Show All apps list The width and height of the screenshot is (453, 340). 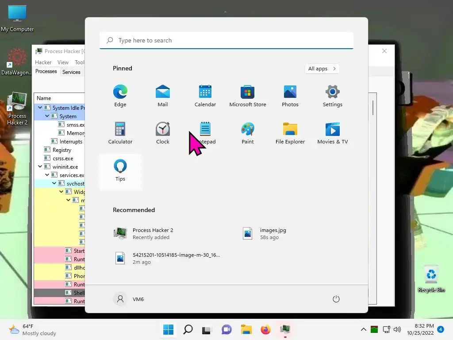coord(322,69)
